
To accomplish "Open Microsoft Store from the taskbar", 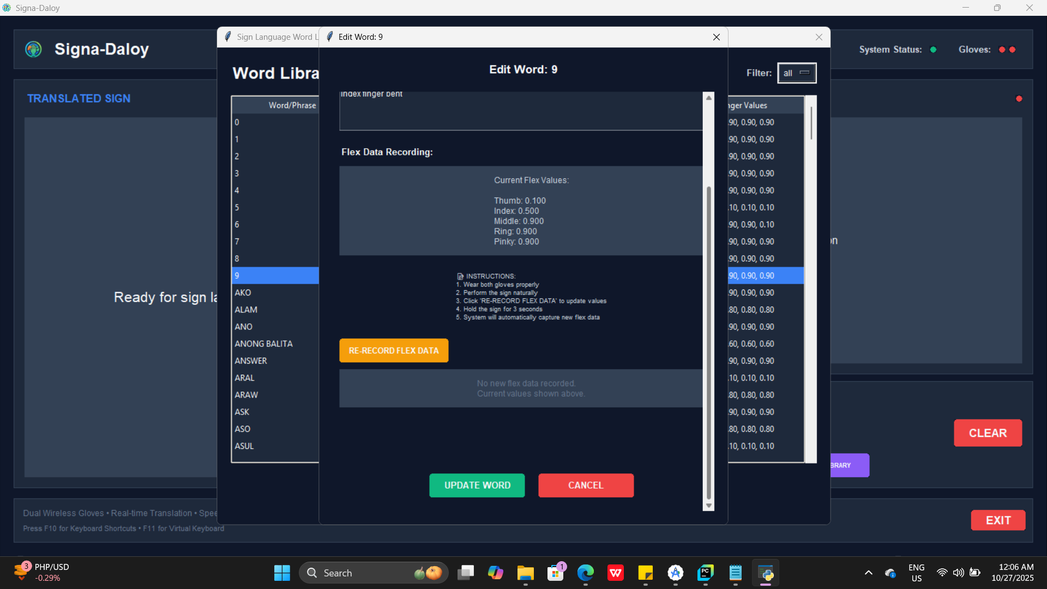I will pos(555,573).
